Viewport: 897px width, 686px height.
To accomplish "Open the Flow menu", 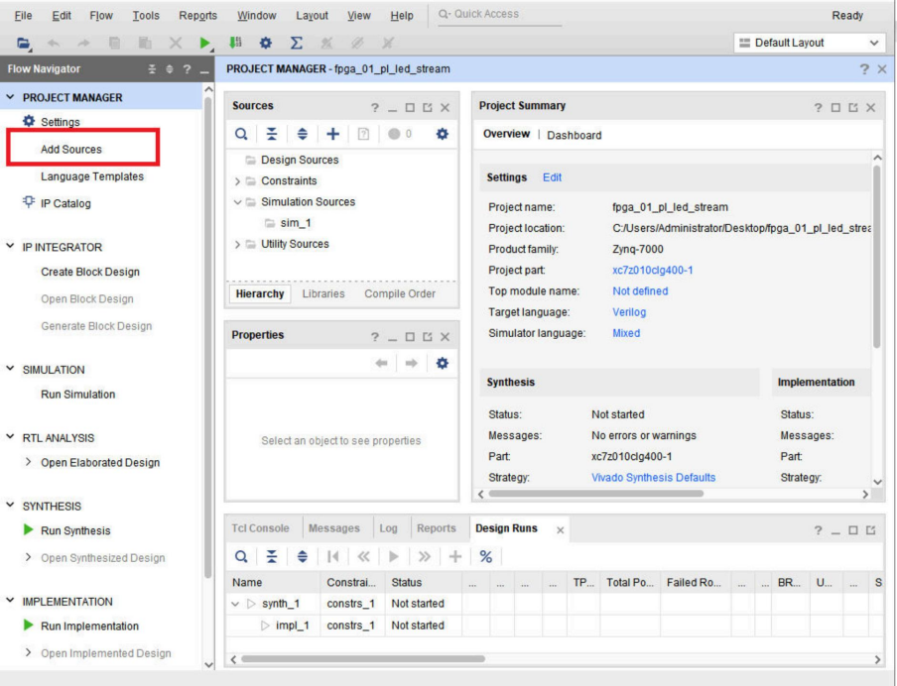I will tap(100, 15).
